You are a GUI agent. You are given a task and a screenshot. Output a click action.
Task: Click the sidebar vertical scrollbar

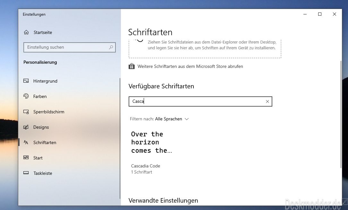click(120, 138)
